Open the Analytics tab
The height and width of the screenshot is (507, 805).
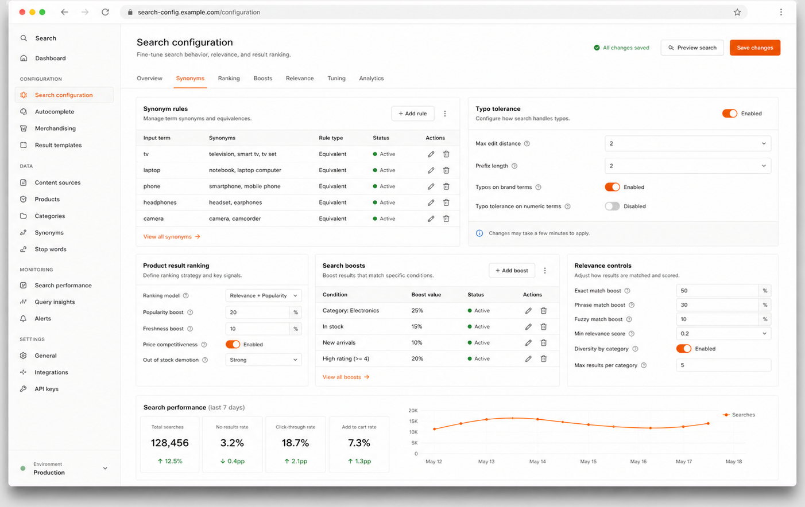[371, 79]
